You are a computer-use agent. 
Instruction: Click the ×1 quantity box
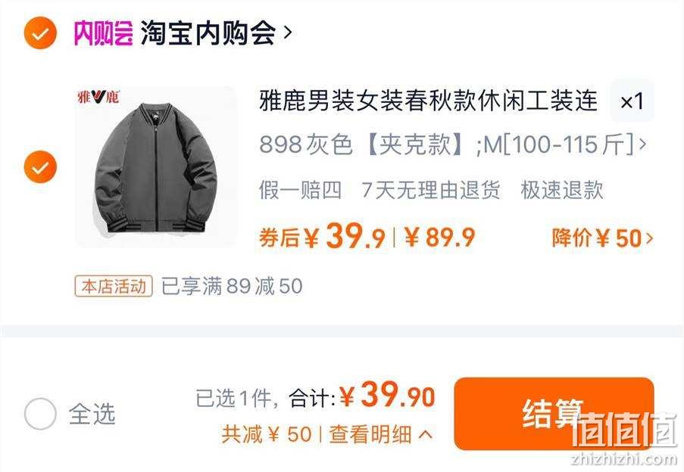coord(632,101)
